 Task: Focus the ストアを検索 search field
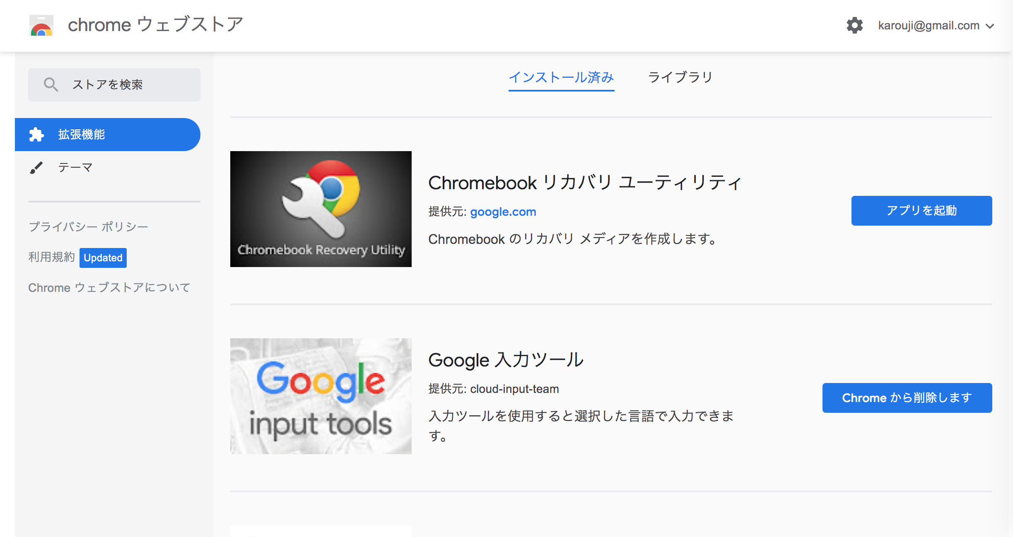point(114,85)
